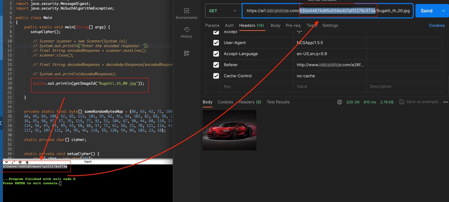
Task: Switch to the Auth tab
Action: click(x=229, y=25)
